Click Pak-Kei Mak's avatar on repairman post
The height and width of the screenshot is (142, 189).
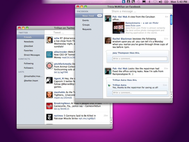108,71
